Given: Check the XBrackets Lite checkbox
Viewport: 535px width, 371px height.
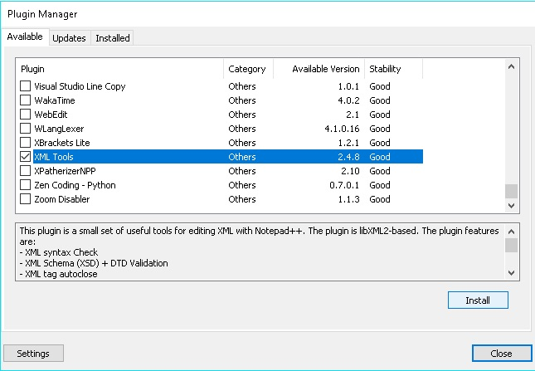Looking at the screenshot, I should pos(26,143).
